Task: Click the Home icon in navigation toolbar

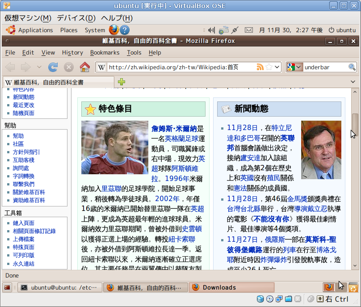Action: pyautogui.click(x=84, y=67)
